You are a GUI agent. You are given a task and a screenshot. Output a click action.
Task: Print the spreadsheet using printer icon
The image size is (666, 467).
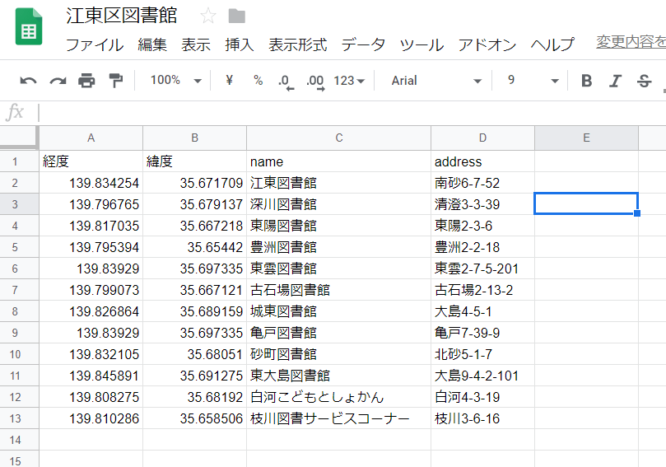pyautogui.click(x=86, y=81)
